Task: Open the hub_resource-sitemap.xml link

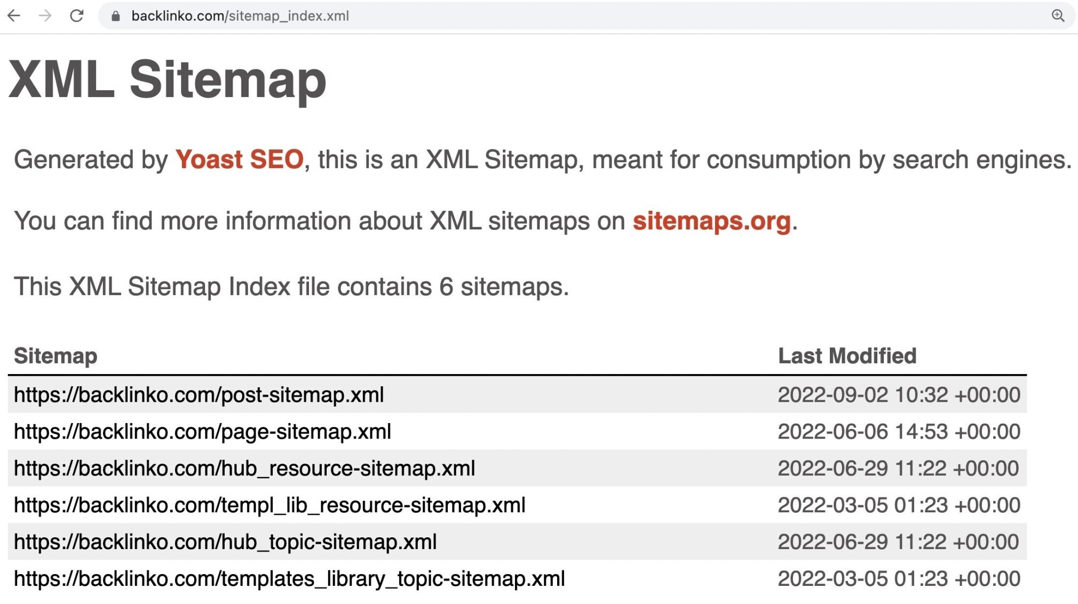Action: point(244,468)
